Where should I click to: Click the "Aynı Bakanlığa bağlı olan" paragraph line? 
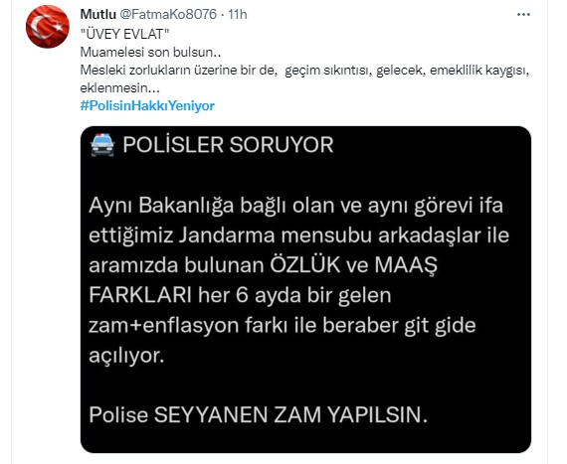click(295, 206)
